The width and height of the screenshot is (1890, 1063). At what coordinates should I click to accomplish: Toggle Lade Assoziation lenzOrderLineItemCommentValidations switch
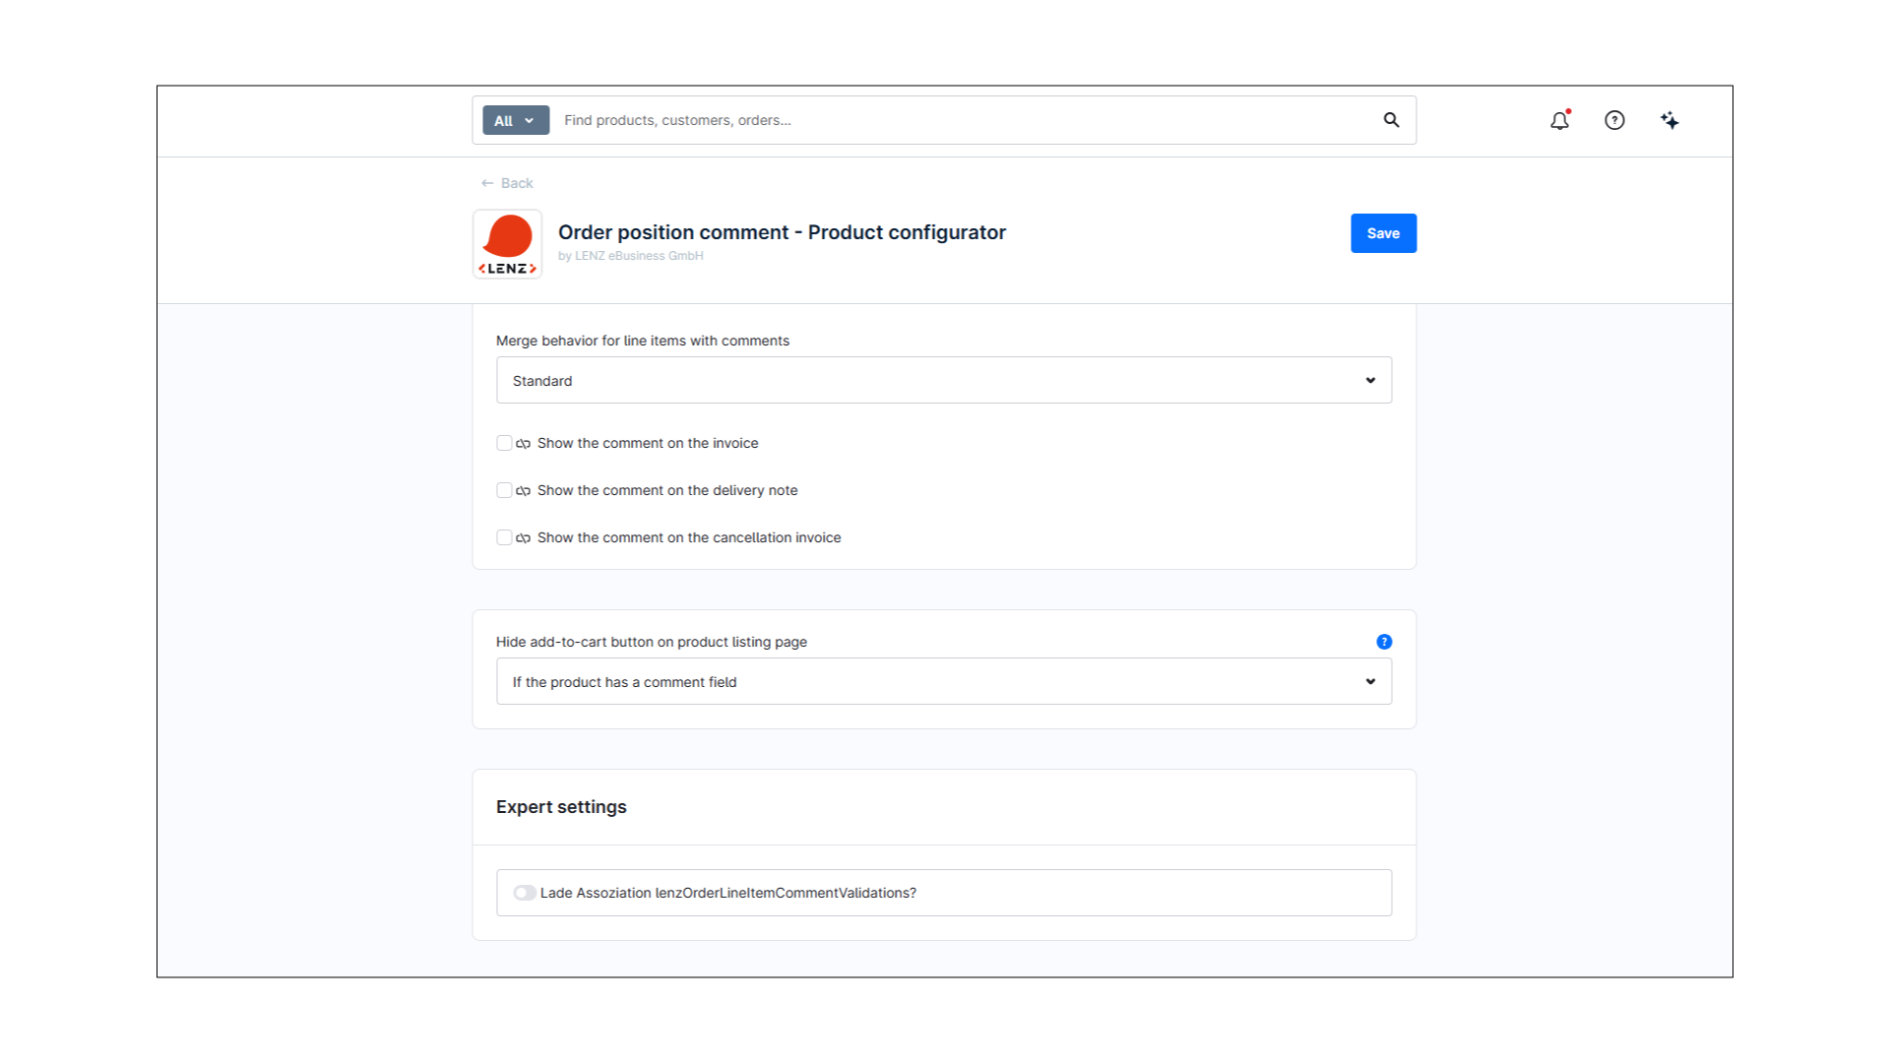525,893
